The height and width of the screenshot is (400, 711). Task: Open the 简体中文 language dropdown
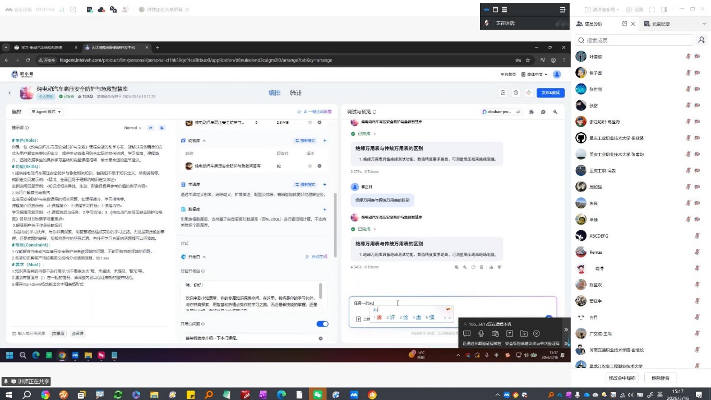point(534,75)
